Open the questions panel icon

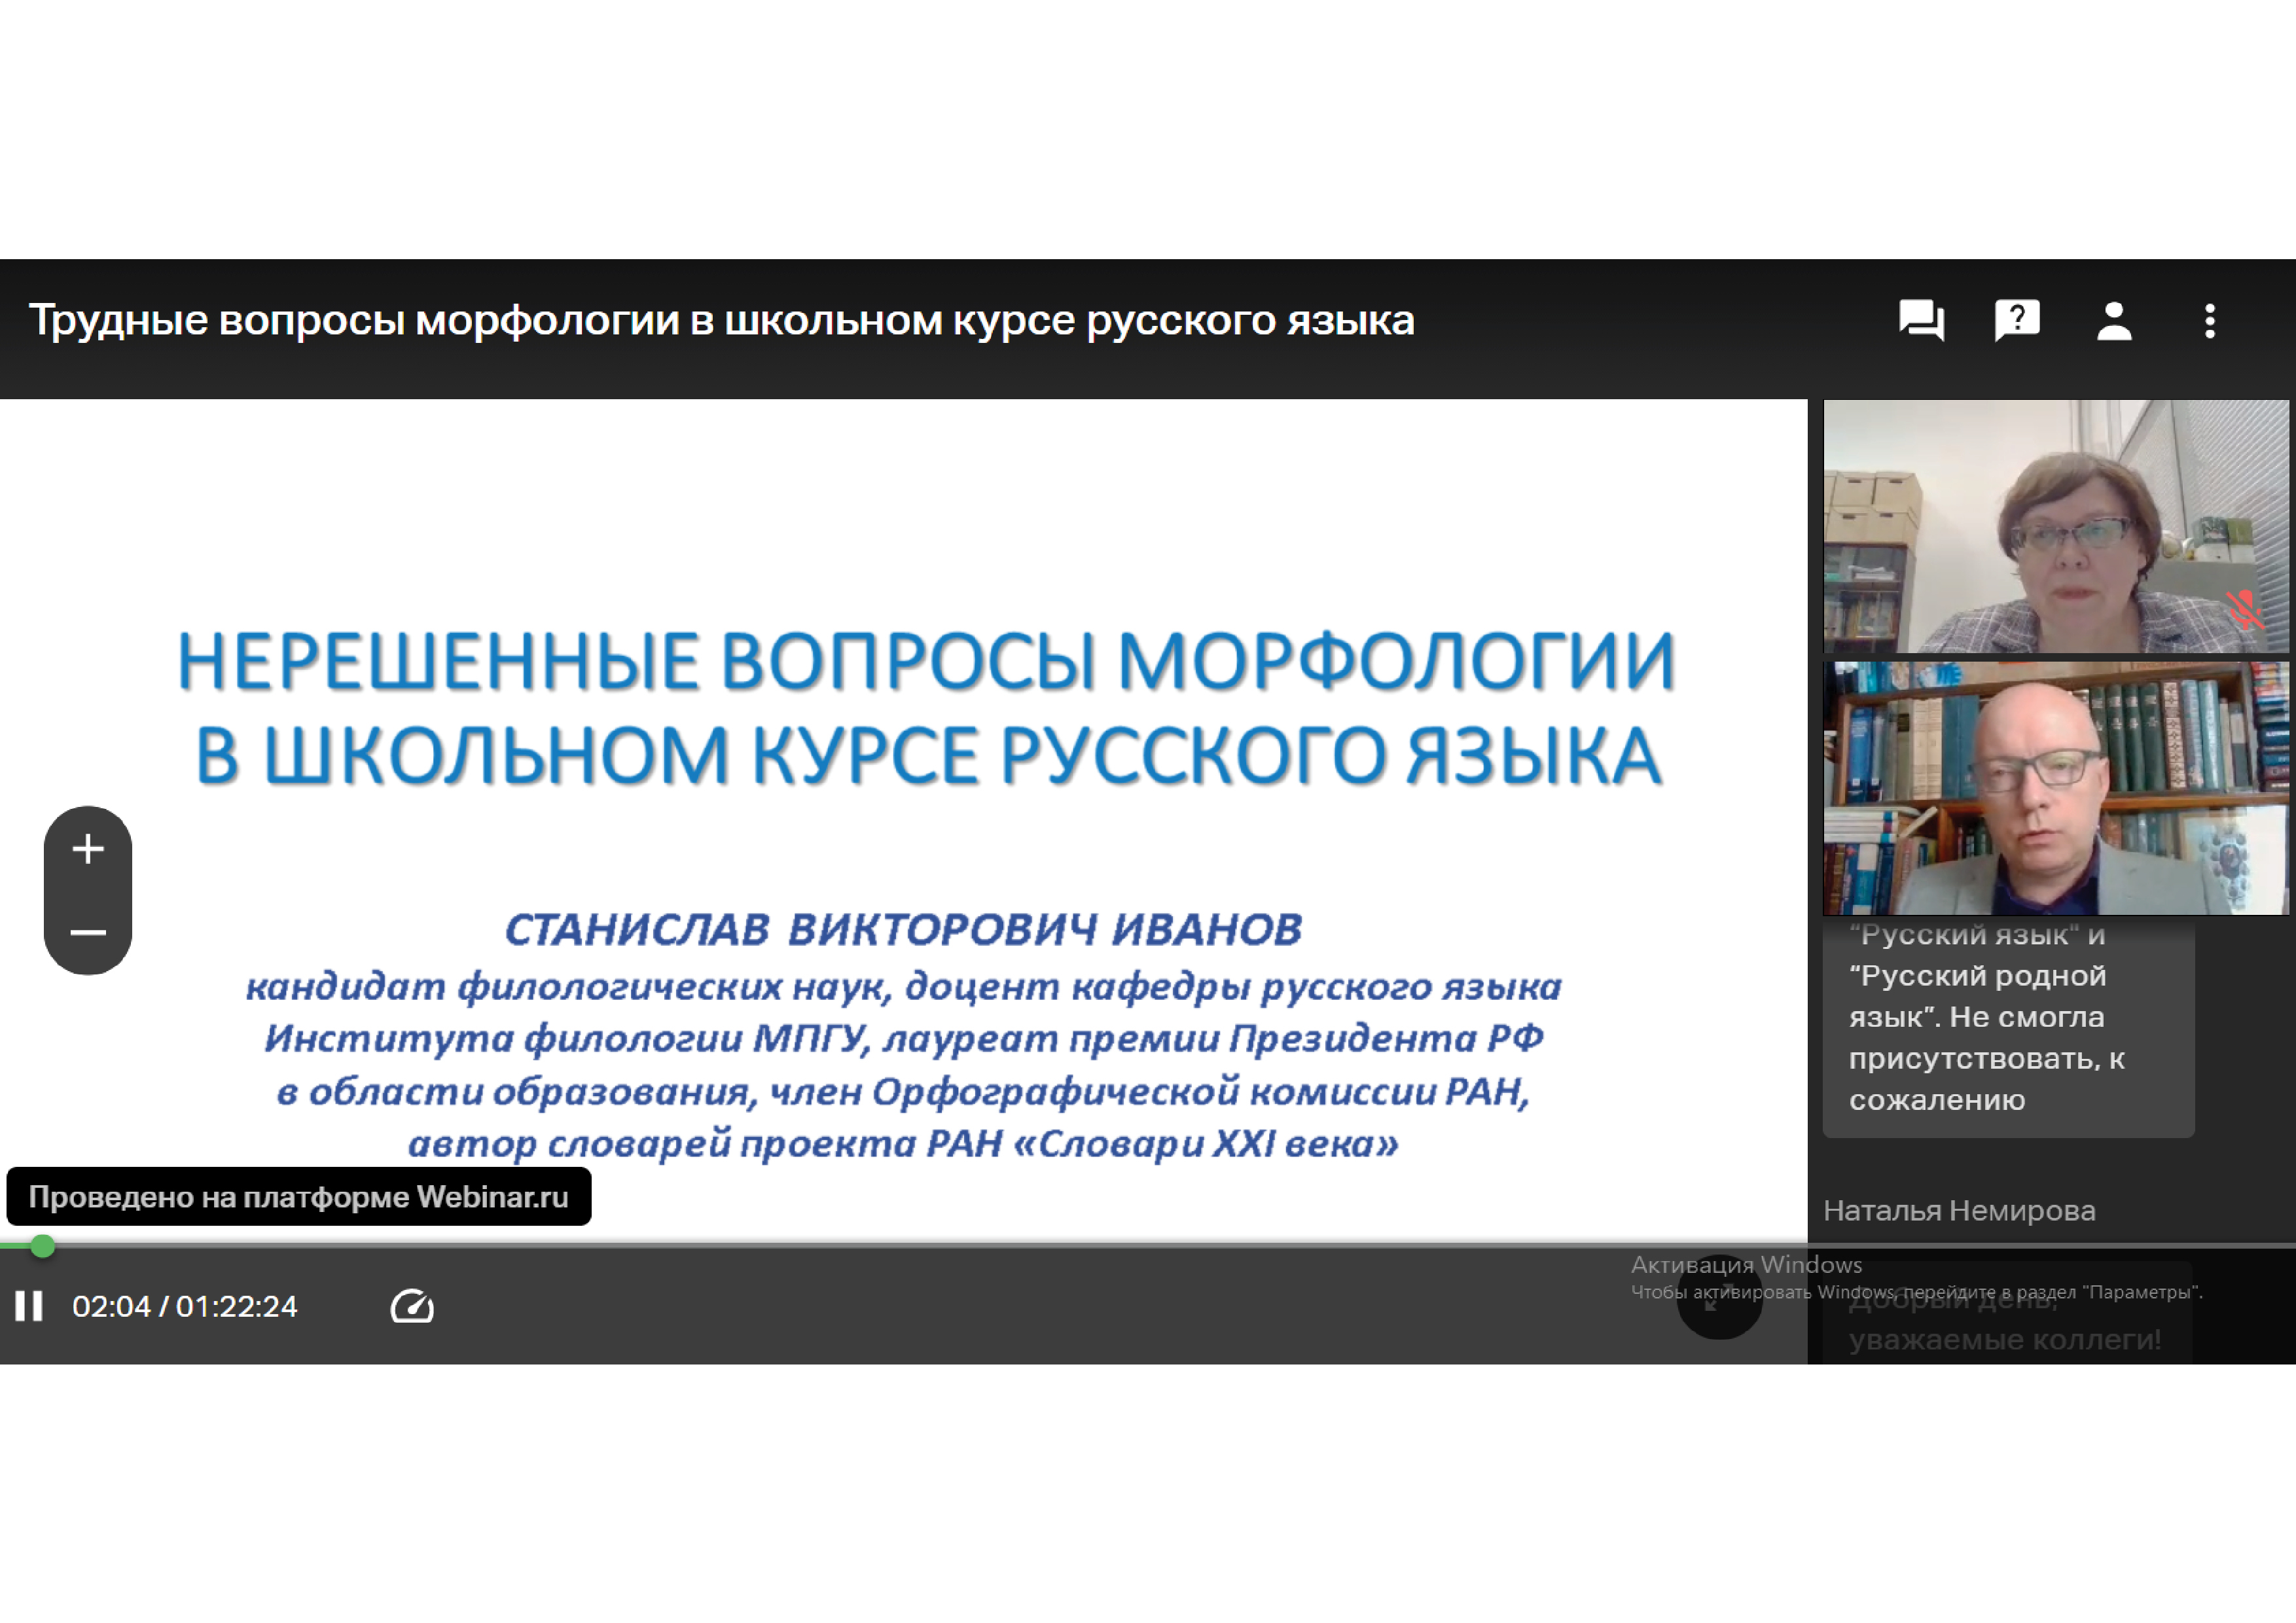pos(2017,321)
